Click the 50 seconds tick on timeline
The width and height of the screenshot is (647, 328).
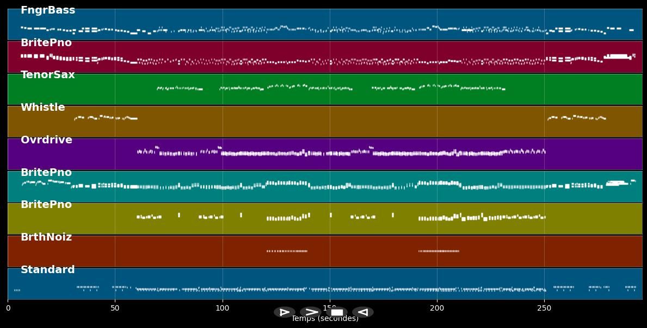click(115, 308)
